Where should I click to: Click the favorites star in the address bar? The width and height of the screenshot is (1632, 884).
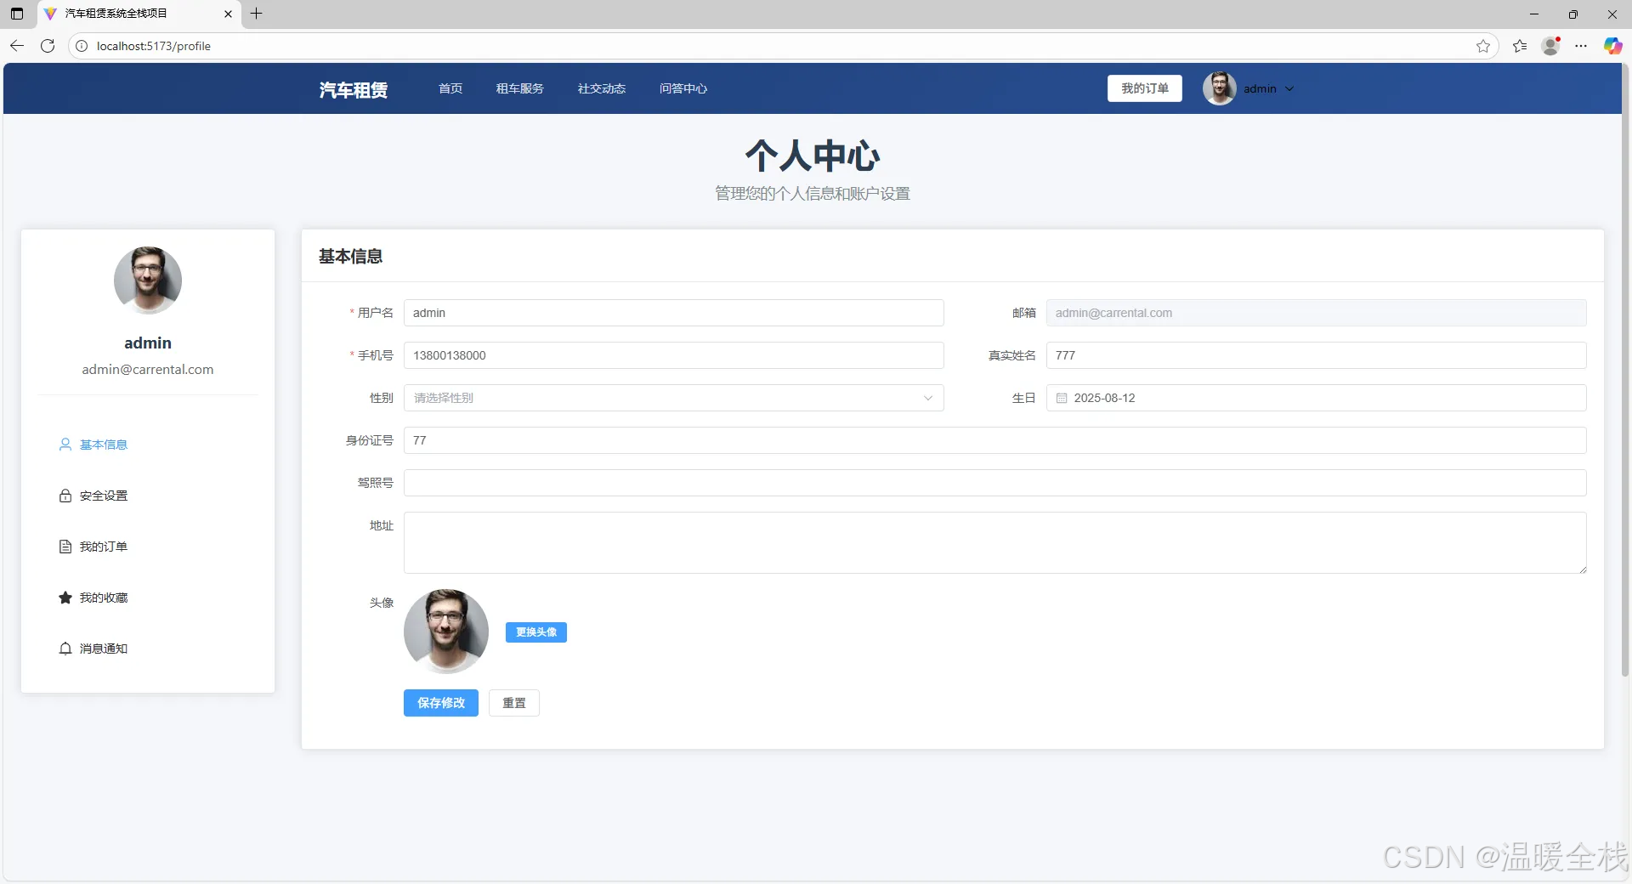pos(1484,46)
